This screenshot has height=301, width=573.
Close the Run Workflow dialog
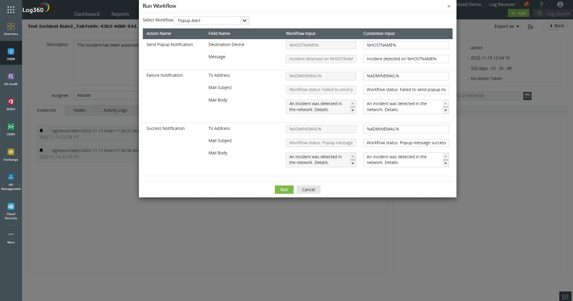pyautogui.click(x=449, y=6)
